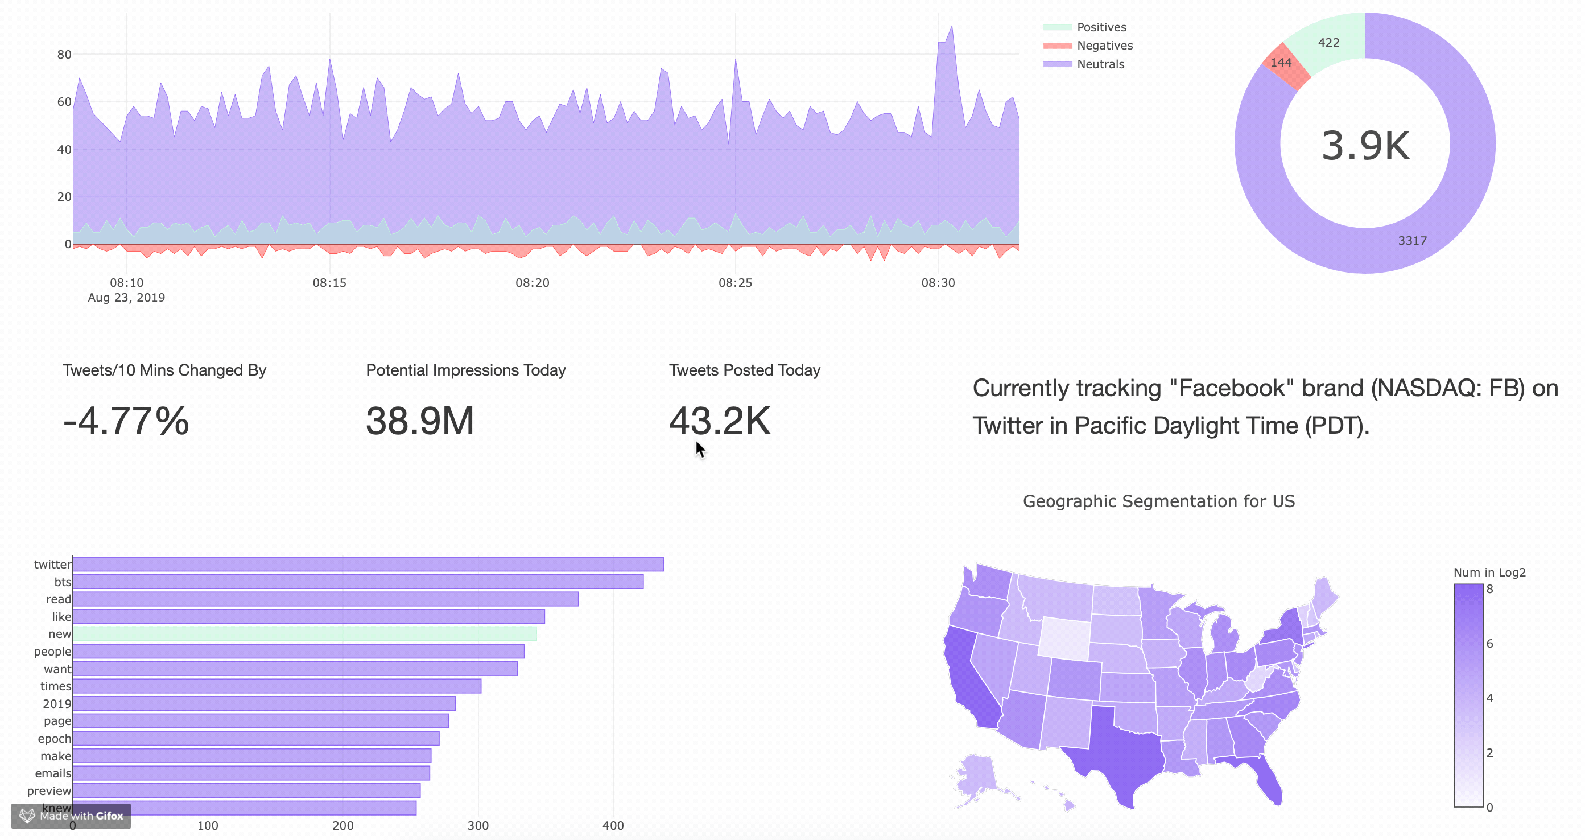Click Wyoming on the US map
The image size is (1585, 840).
1064,639
